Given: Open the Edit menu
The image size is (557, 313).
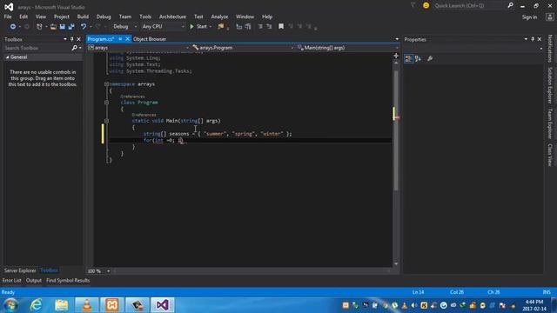Looking at the screenshot, I should 23,17.
